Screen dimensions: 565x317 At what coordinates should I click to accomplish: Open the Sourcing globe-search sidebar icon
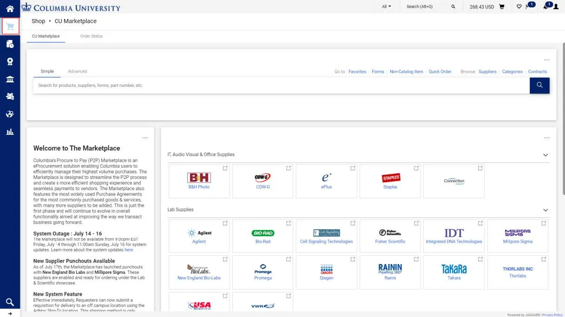[10, 114]
